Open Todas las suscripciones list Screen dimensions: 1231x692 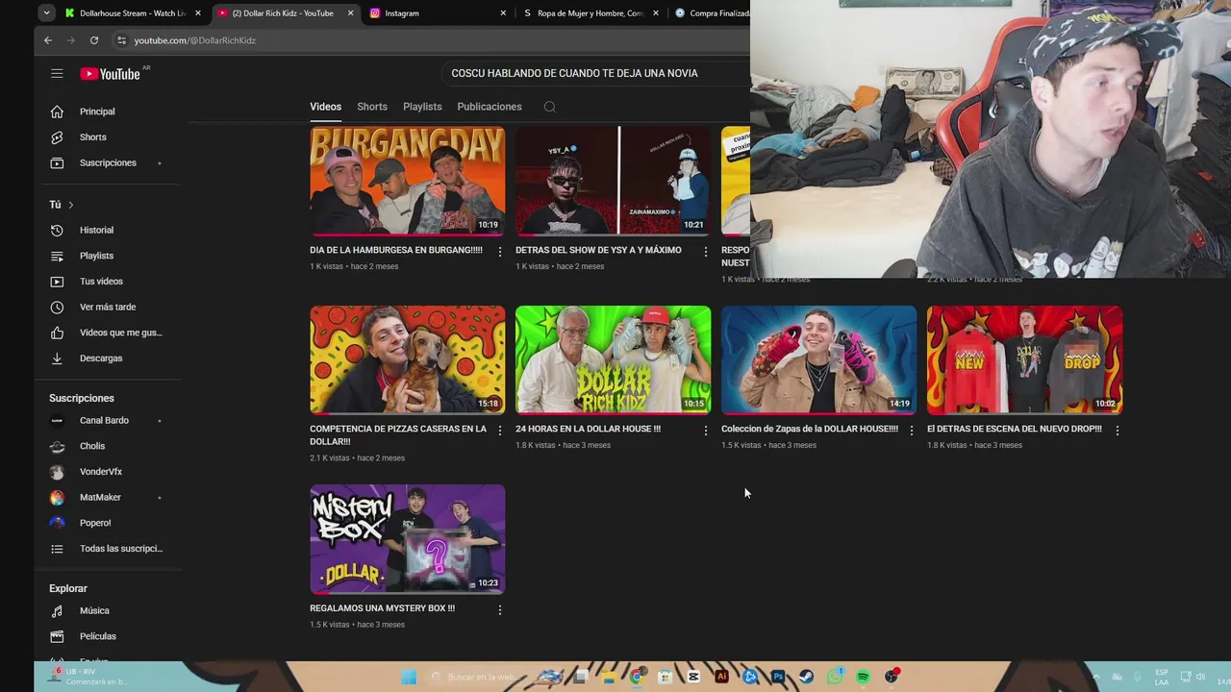[x=121, y=549]
